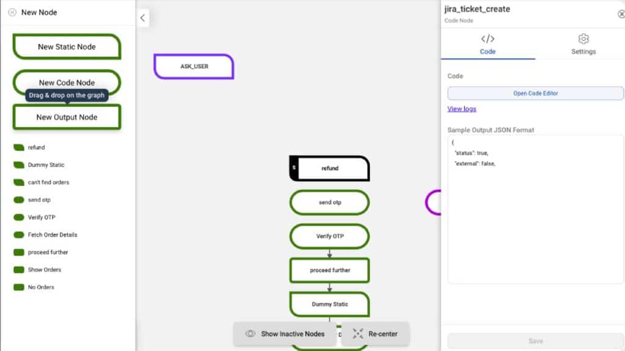The width and height of the screenshot is (625, 351).
Task: Switch to the Code tab
Action: [x=488, y=45]
